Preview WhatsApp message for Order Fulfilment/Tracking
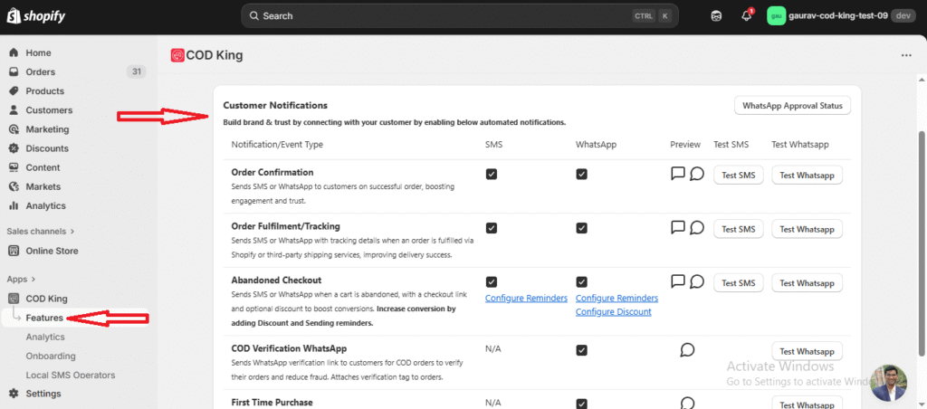Viewport: 927px width, 409px height. [x=697, y=228]
